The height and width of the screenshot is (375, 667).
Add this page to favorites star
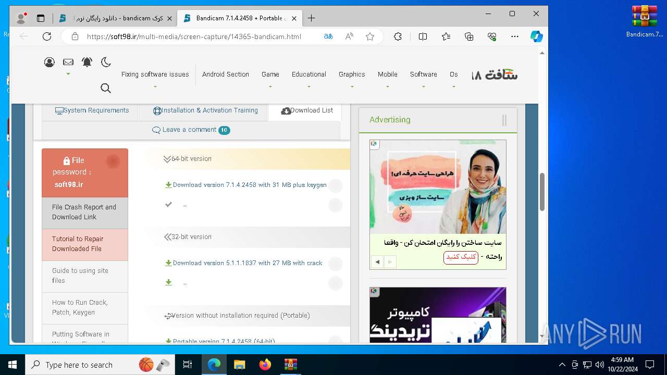point(370,36)
